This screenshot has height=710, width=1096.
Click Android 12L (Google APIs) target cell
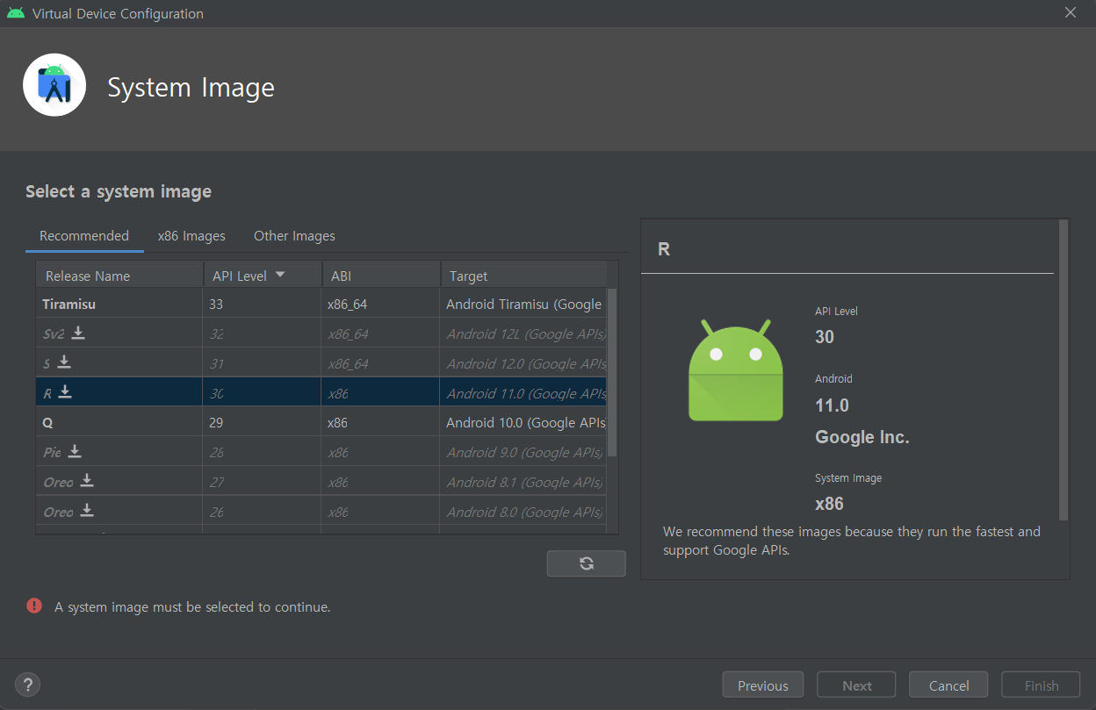point(523,333)
